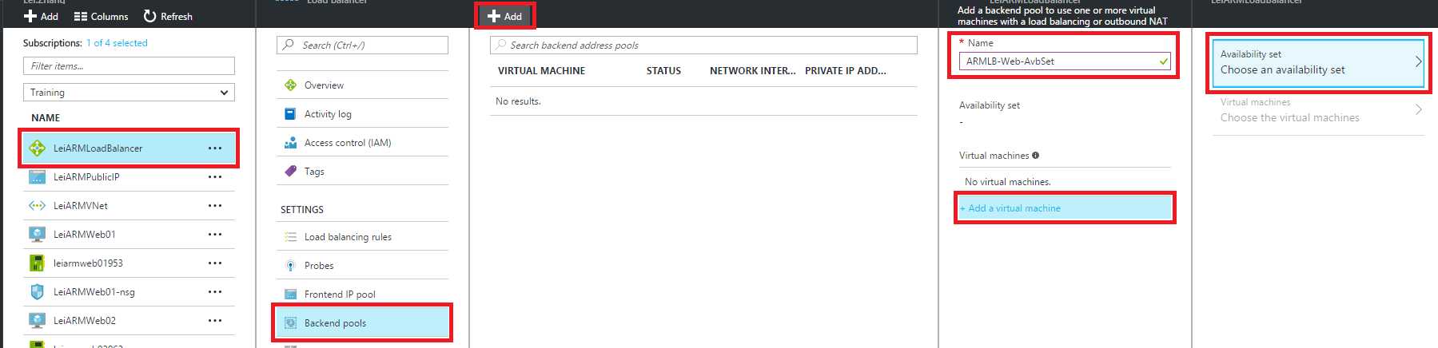Click the Load balancing rules list icon
1438x348 pixels.
[291, 237]
